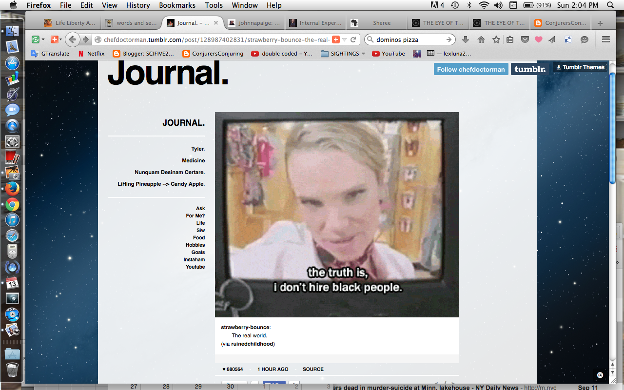Open the Firefox hamburger menu
The height and width of the screenshot is (390, 624).
(606, 39)
